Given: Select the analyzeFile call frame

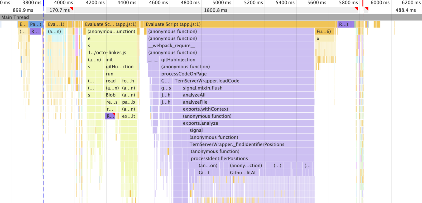Looking at the screenshot, I should pyautogui.click(x=248, y=102).
